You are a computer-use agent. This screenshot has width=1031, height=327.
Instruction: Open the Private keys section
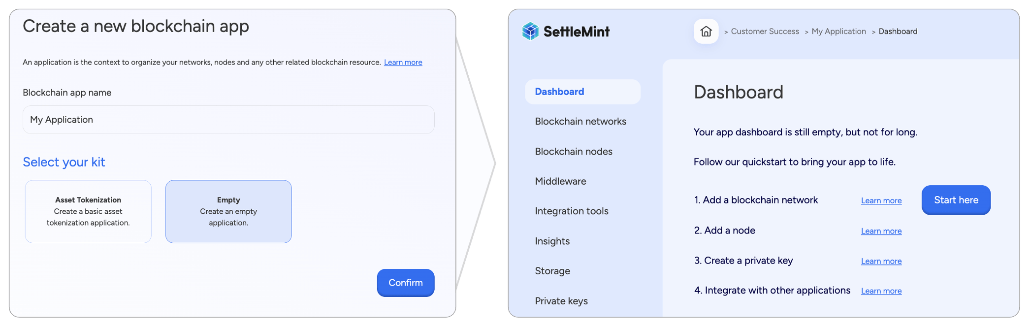[561, 300]
